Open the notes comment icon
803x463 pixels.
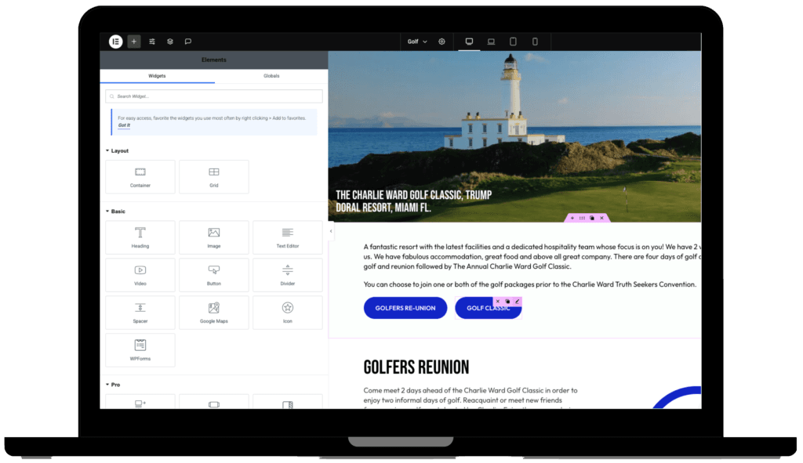[x=188, y=42]
